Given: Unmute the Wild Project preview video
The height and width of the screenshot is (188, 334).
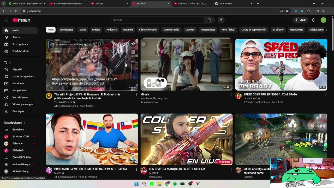Looking at the screenshot, I should (x=133, y=44).
